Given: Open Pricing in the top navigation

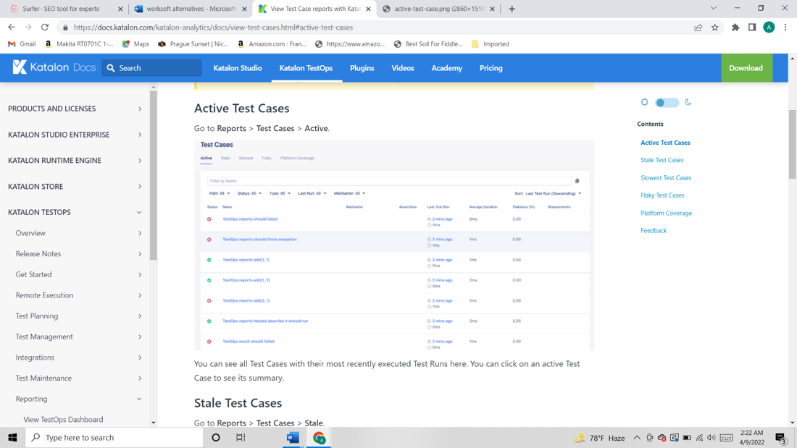Looking at the screenshot, I should (491, 68).
